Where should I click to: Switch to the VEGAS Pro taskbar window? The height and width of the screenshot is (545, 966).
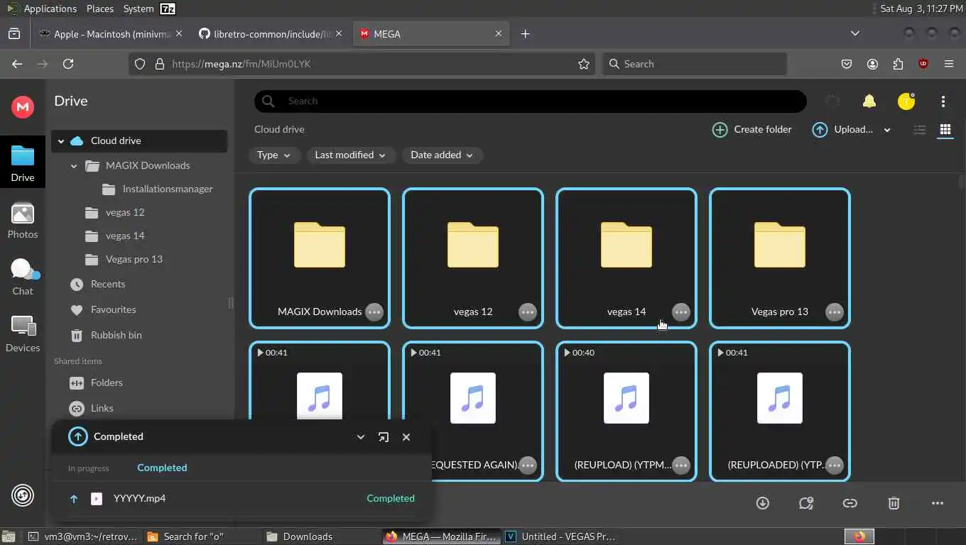tap(561, 536)
